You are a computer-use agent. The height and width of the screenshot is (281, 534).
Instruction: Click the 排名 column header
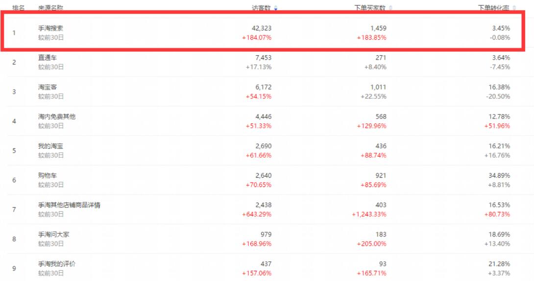tap(19, 8)
